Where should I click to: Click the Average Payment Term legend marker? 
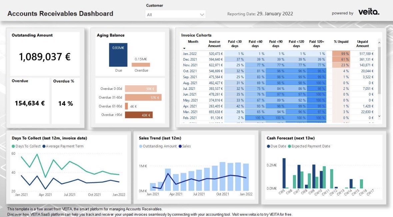tap(44, 146)
